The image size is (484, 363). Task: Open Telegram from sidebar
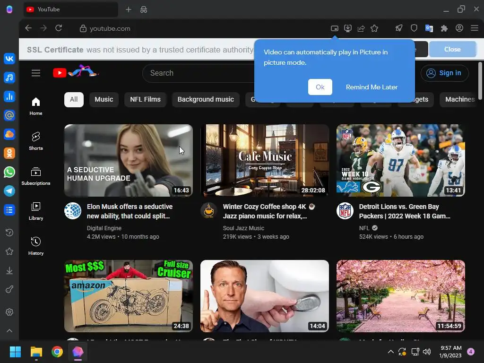[x=9, y=191]
